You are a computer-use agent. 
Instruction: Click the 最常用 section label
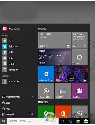pyautogui.click(x=5, y=35)
